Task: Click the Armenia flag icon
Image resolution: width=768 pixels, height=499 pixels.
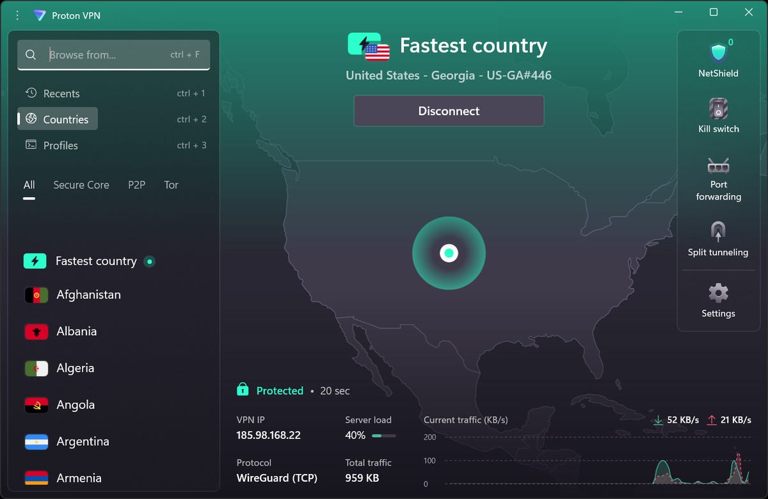Action: coord(36,478)
